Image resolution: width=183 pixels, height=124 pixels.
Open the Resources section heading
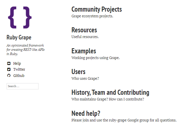click(84, 30)
